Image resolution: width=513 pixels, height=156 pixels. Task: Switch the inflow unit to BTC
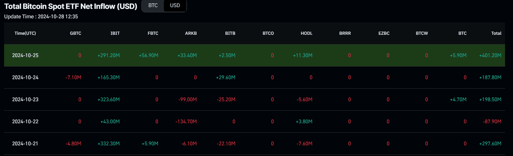tap(153, 6)
